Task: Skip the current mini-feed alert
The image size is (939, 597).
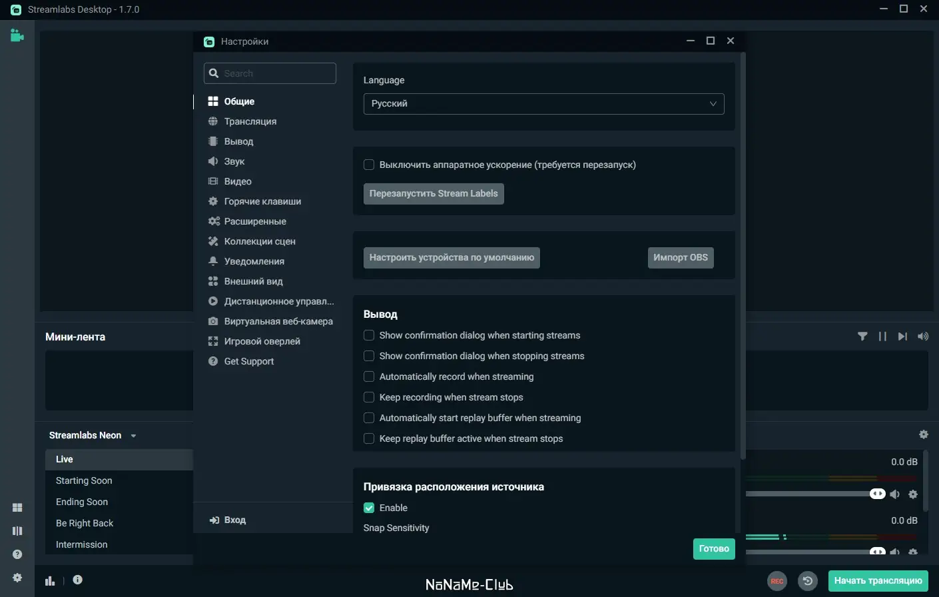Action: [x=902, y=336]
